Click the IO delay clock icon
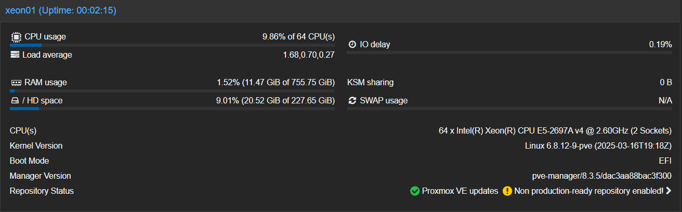Screen dimensions: 682x212 point(352,45)
